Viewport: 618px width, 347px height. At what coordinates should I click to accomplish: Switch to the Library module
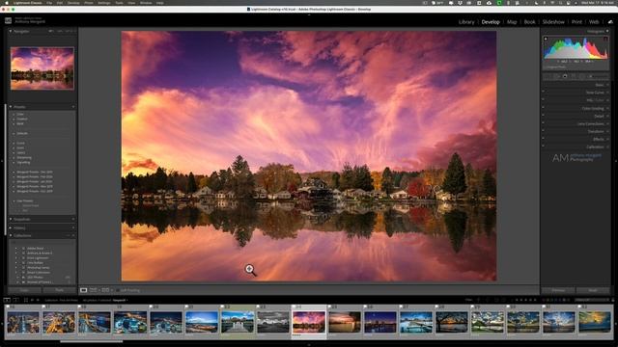(466, 22)
